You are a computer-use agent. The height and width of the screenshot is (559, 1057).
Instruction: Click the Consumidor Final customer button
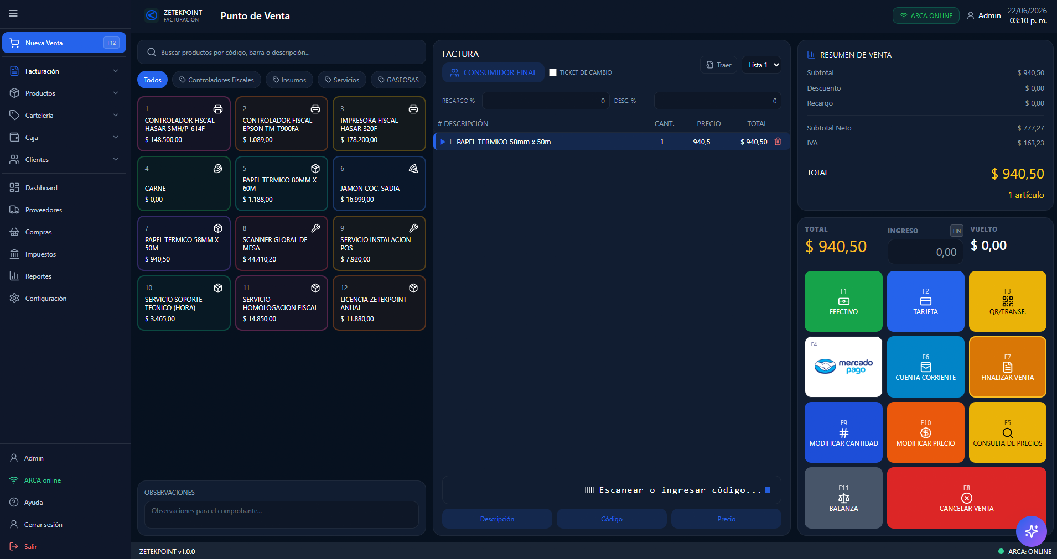coord(493,72)
